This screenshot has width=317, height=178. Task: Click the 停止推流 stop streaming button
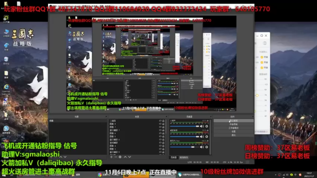tap(233, 121)
